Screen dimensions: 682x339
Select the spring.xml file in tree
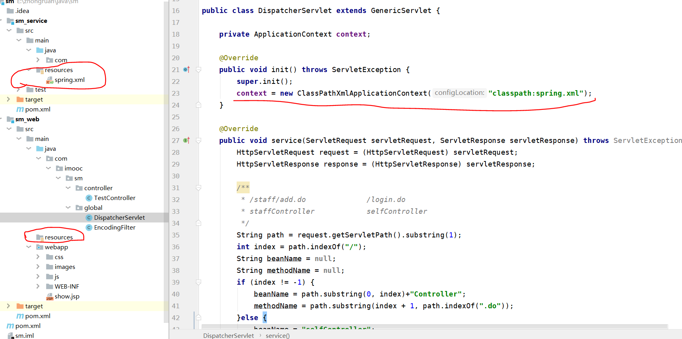[x=70, y=80]
